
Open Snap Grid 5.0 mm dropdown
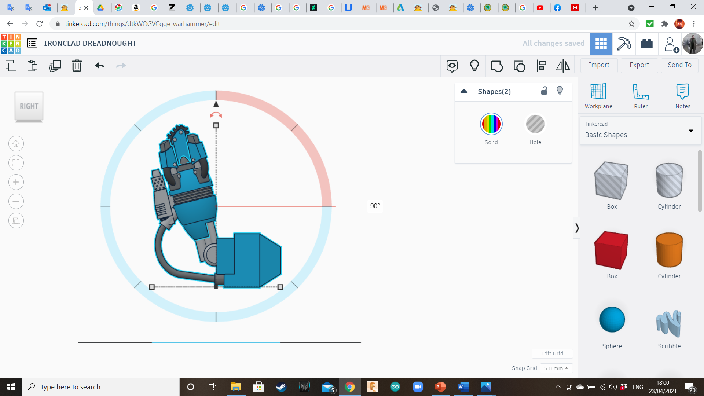tap(556, 368)
